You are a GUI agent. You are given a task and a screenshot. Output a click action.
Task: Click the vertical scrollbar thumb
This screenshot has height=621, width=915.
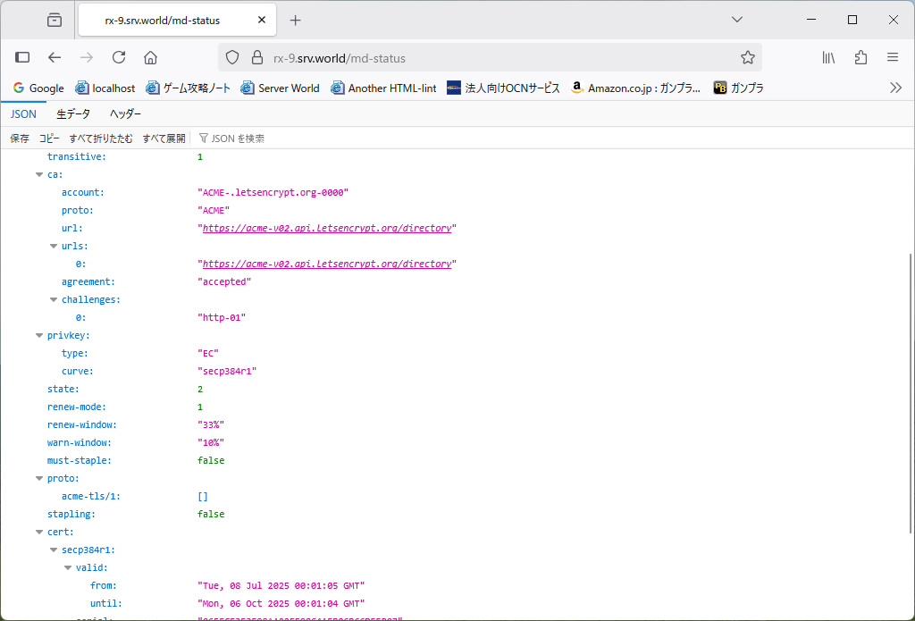910,393
